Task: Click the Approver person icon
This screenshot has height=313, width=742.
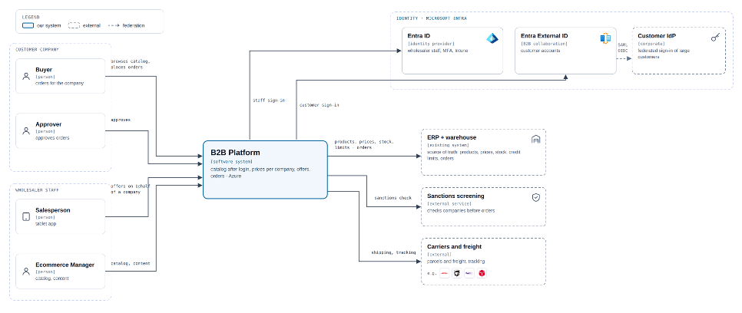Action: (x=26, y=130)
